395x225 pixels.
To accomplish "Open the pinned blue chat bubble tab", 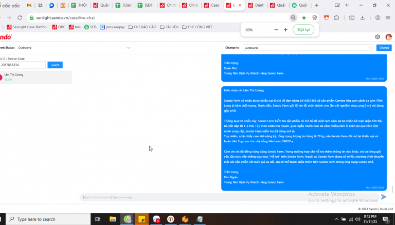I will point(51,5).
